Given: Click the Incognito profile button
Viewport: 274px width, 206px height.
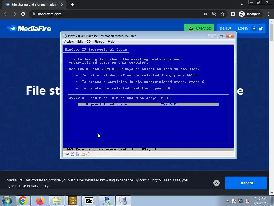Looking at the screenshot, I should tap(250, 14).
